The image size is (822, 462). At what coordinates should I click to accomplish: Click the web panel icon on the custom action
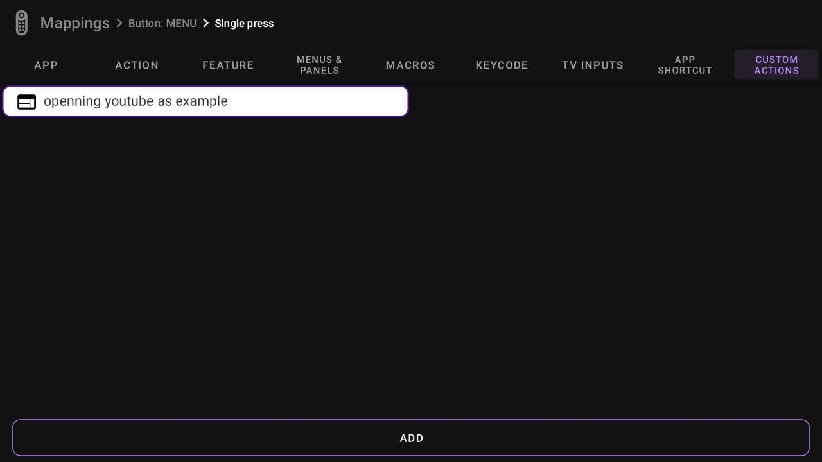click(x=26, y=102)
